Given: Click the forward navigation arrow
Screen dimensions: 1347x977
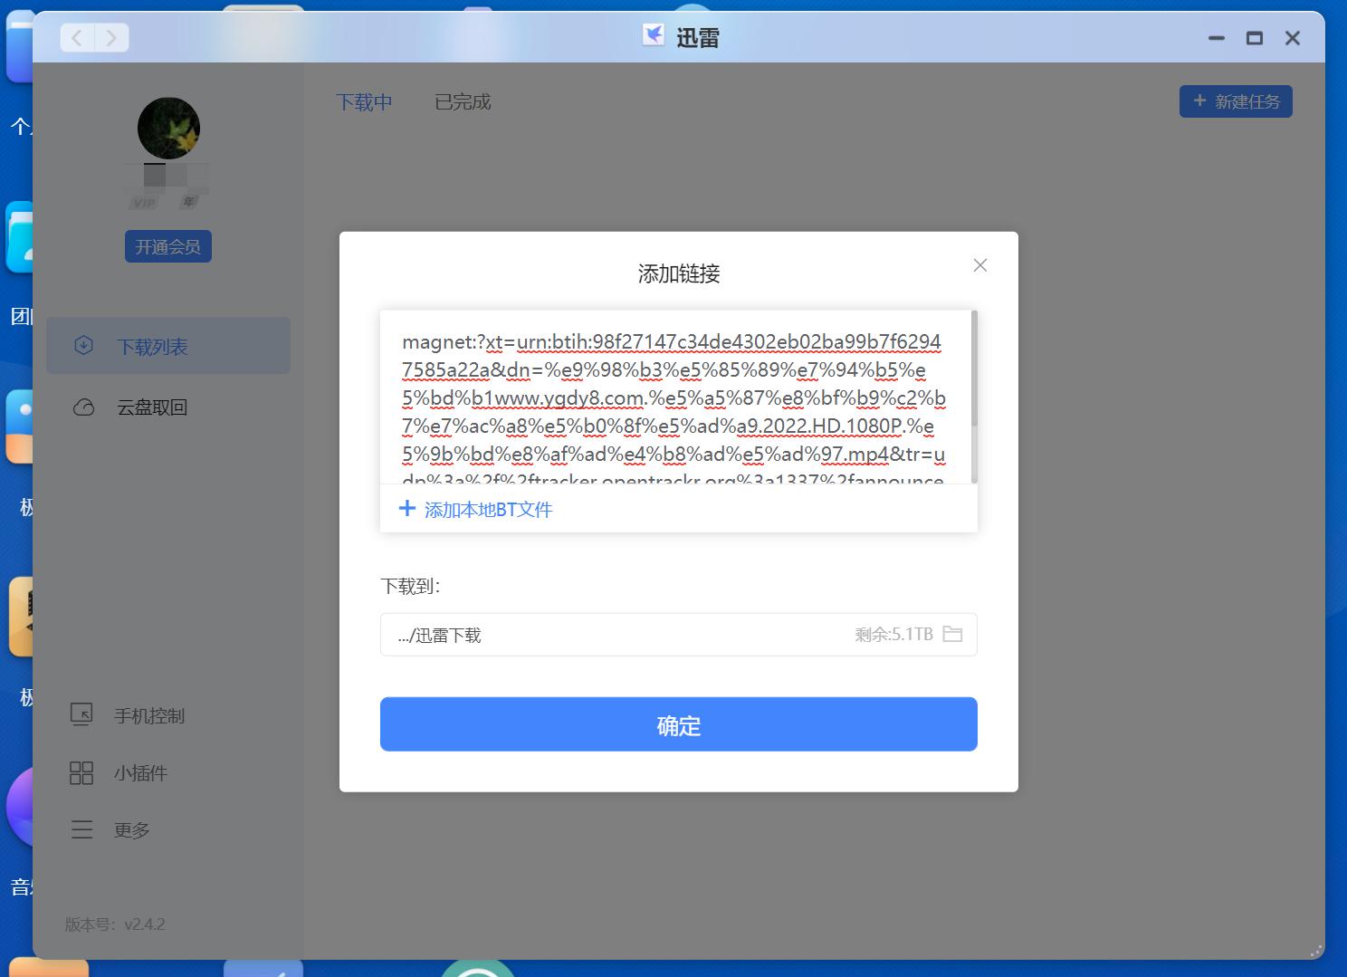Looking at the screenshot, I should [111, 37].
